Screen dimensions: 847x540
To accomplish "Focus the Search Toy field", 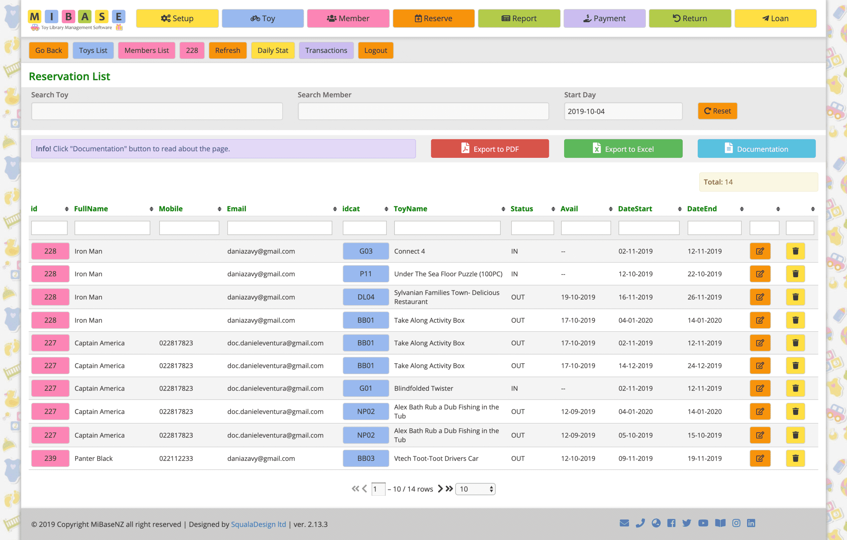I will pyautogui.click(x=157, y=111).
